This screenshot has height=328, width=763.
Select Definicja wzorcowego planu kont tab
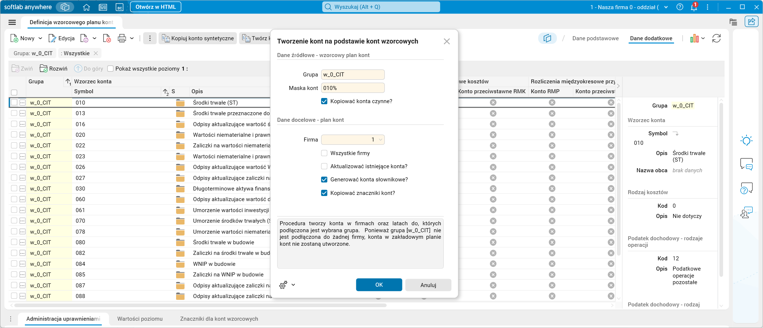[71, 22]
